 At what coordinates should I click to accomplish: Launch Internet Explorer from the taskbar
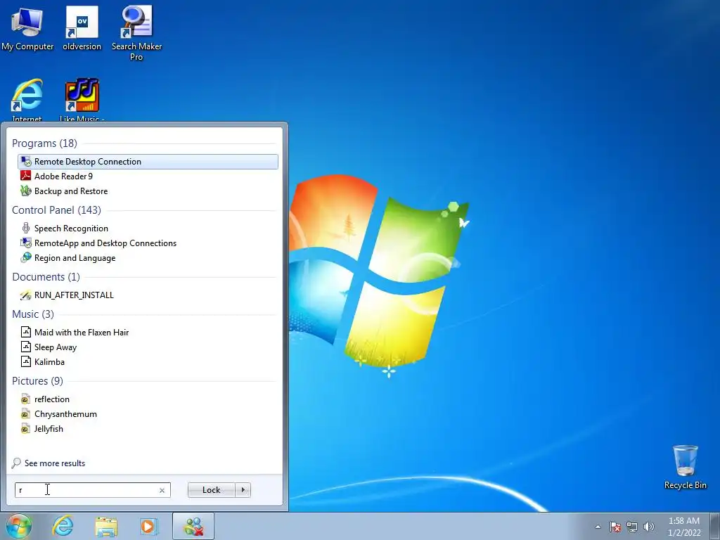click(x=63, y=526)
